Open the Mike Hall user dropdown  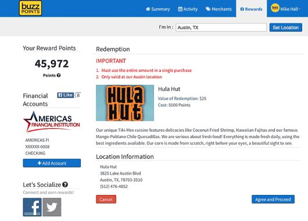[x=285, y=9]
